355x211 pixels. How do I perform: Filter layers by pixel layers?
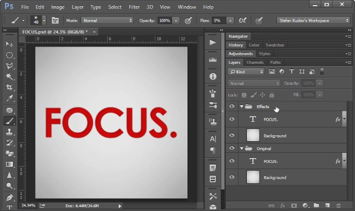(x=272, y=71)
